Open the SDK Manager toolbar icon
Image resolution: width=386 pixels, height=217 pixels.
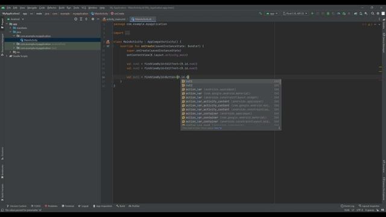coord(366,13)
